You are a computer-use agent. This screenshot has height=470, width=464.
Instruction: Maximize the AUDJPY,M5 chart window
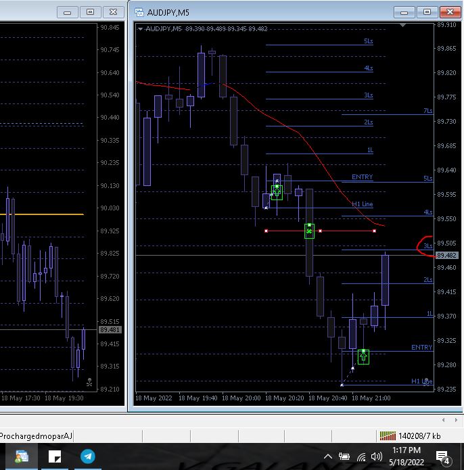(427, 12)
